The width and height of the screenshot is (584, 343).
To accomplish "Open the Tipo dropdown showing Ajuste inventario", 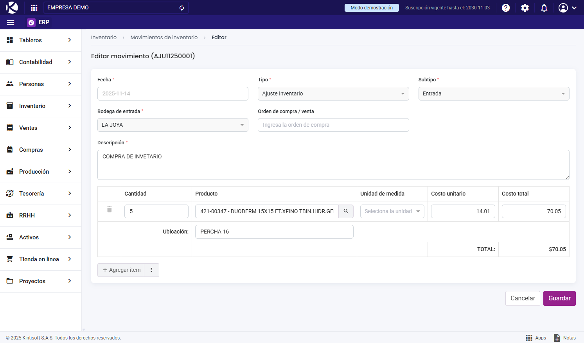I will pyautogui.click(x=333, y=94).
